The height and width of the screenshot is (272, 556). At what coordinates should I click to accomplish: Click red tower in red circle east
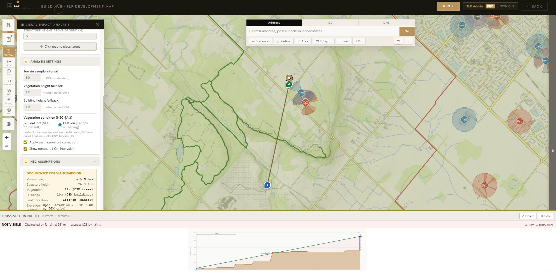[520, 121]
